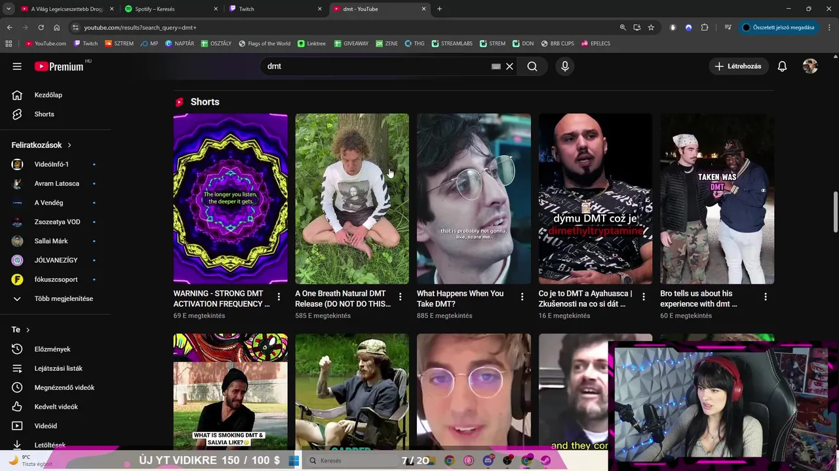The height and width of the screenshot is (471, 839).
Task: Open A One Breath Natural DMT Release thumbnail
Action: coord(352,199)
